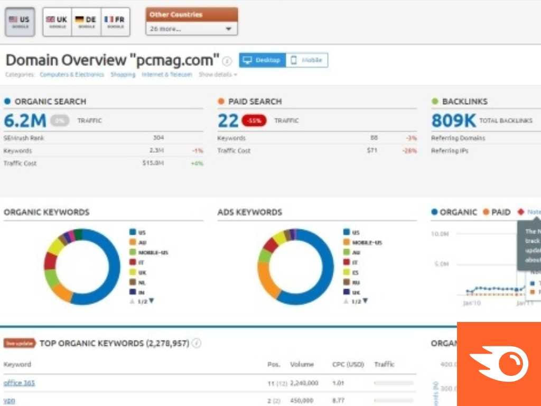Select the US country database button
The width and height of the screenshot is (541, 406).
click(20, 22)
